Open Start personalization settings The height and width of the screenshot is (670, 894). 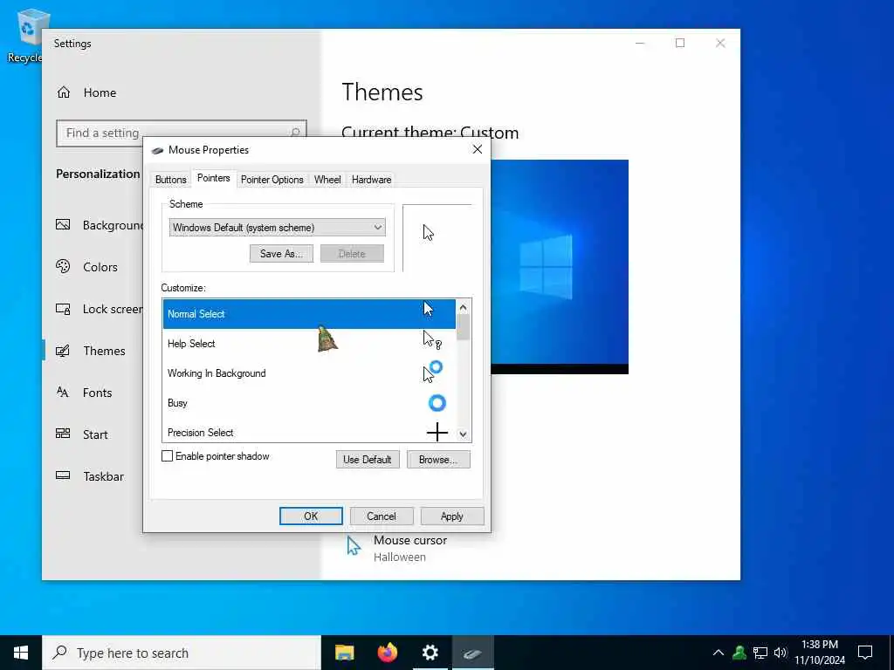click(82, 434)
